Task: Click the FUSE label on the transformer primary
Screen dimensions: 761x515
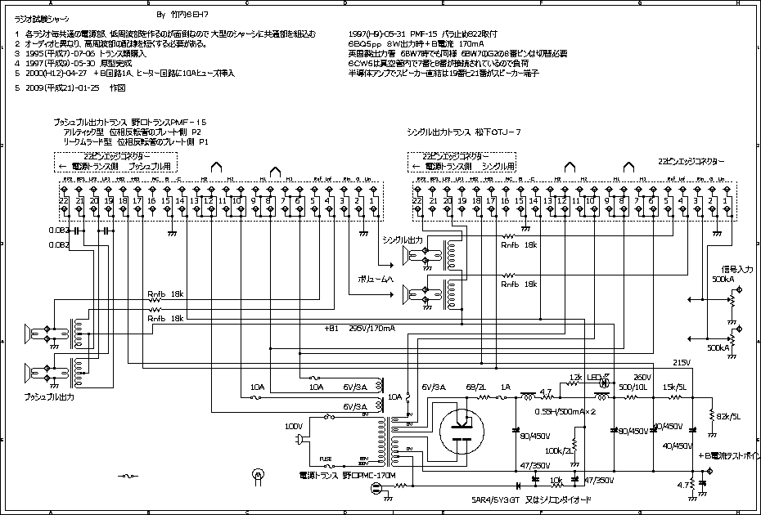Action: click(325, 459)
